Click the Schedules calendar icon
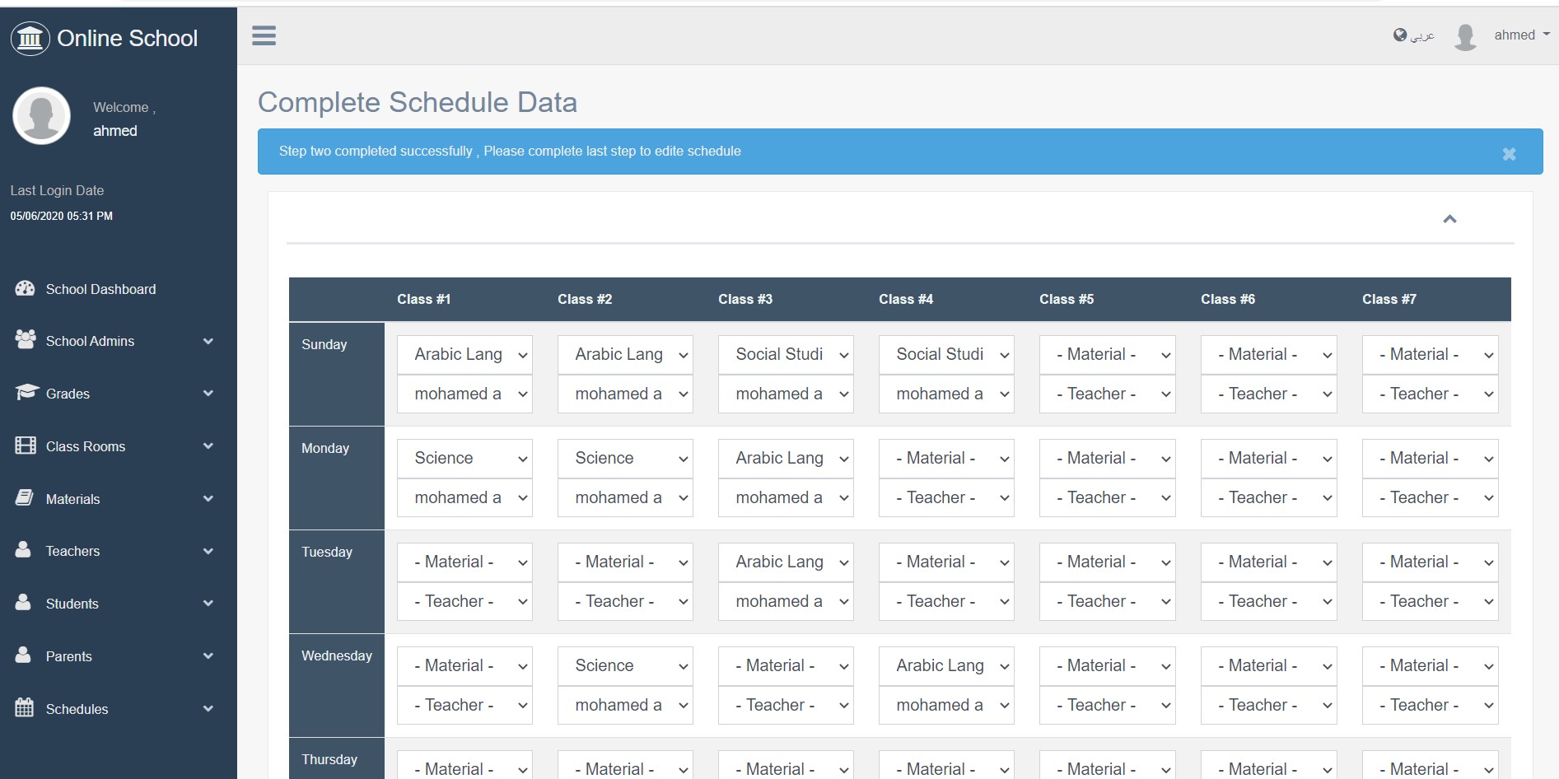Image resolution: width=1559 pixels, height=779 pixels. pyautogui.click(x=25, y=707)
